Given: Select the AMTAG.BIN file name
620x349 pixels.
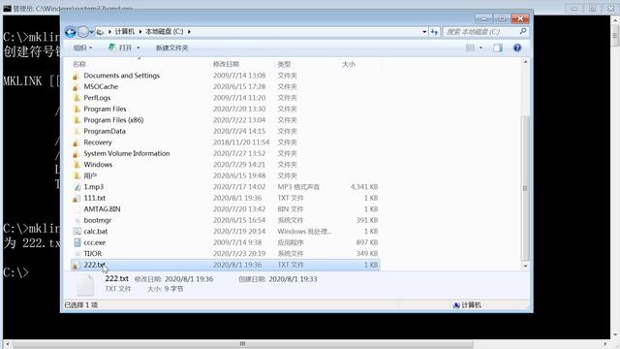Looking at the screenshot, I should pyautogui.click(x=102, y=209).
